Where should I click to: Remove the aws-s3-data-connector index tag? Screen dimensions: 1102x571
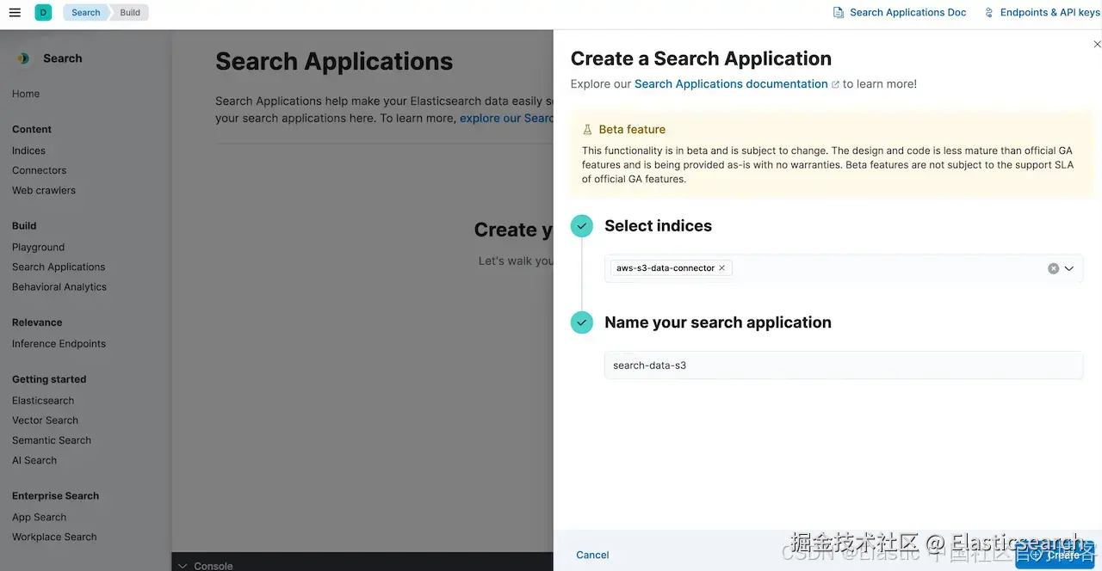pos(721,268)
